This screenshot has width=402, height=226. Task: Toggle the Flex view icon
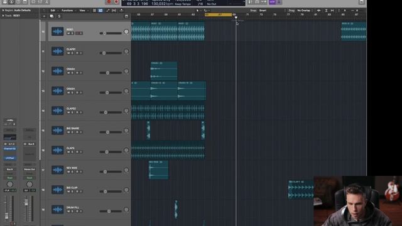coord(114,11)
